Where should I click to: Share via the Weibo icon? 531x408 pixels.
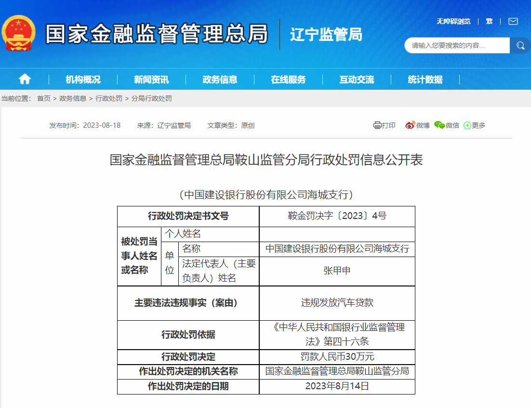[x=410, y=125]
